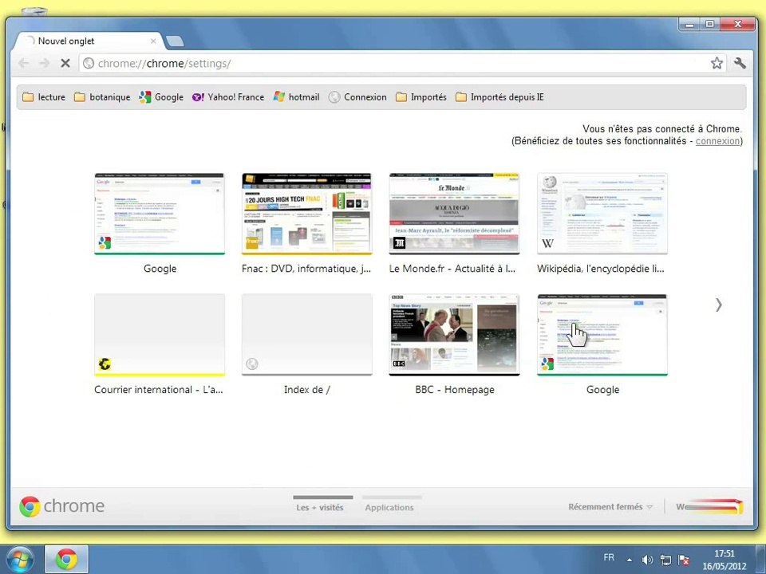Open the wrench settings menu

[740, 63]
